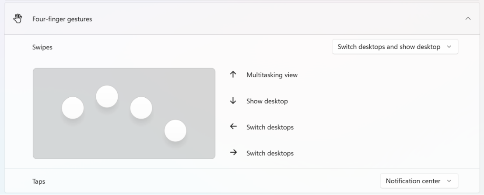Click Switch desktops beside the left arrow
Viewport: 484px width, 195px height.
coord(270,127)
